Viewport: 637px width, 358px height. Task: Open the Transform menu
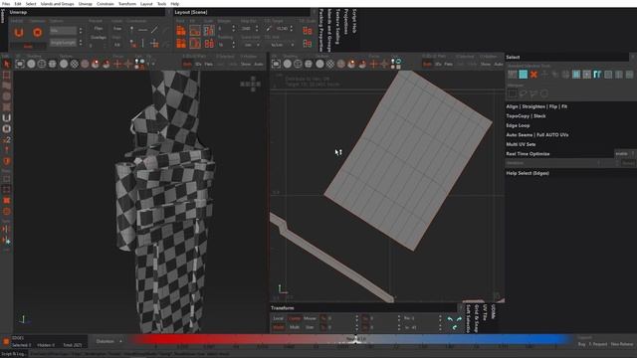coord(127,4)
